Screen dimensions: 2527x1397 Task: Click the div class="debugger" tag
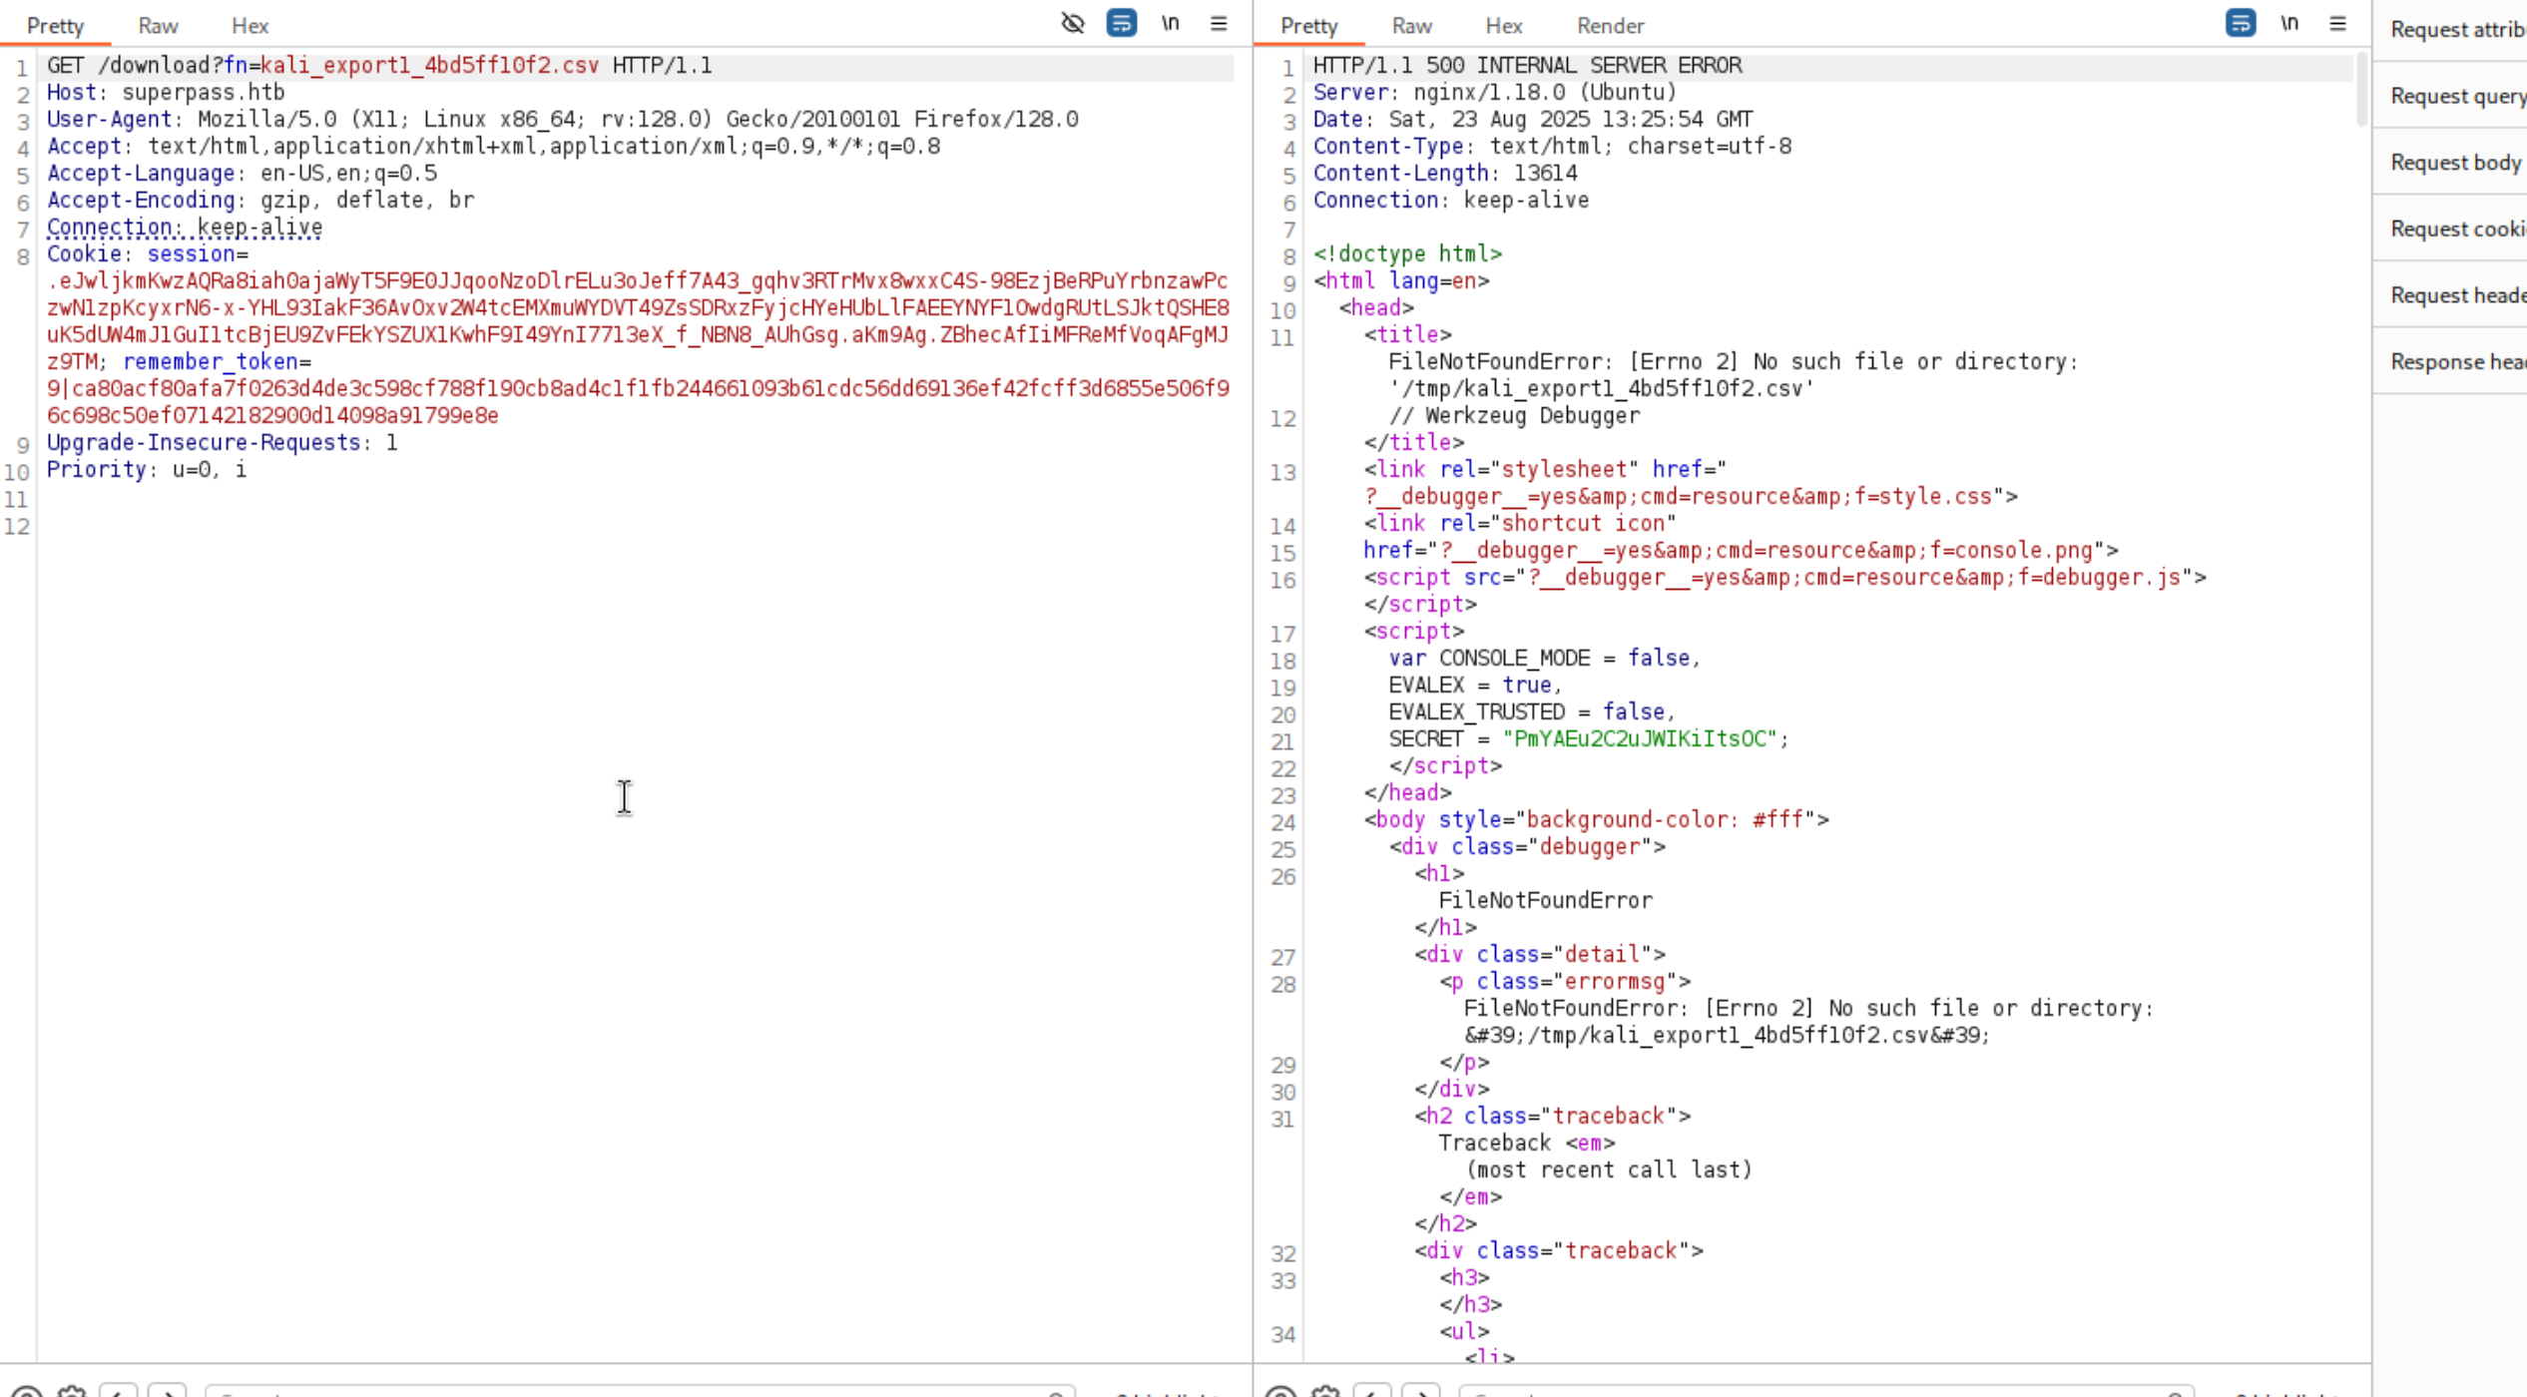coord(1527,847)
